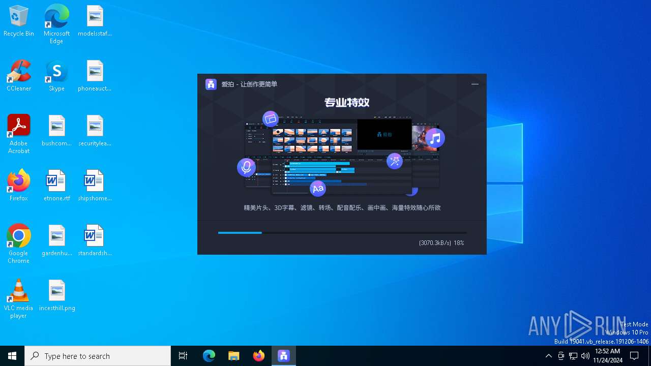The width and height of the screenshot is (651, 366).
Task: Select the etnone.rtf document
Action: (x=56, y=186)
